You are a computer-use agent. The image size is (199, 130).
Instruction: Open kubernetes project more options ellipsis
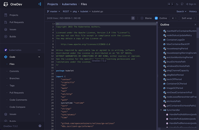click(39, 50)
